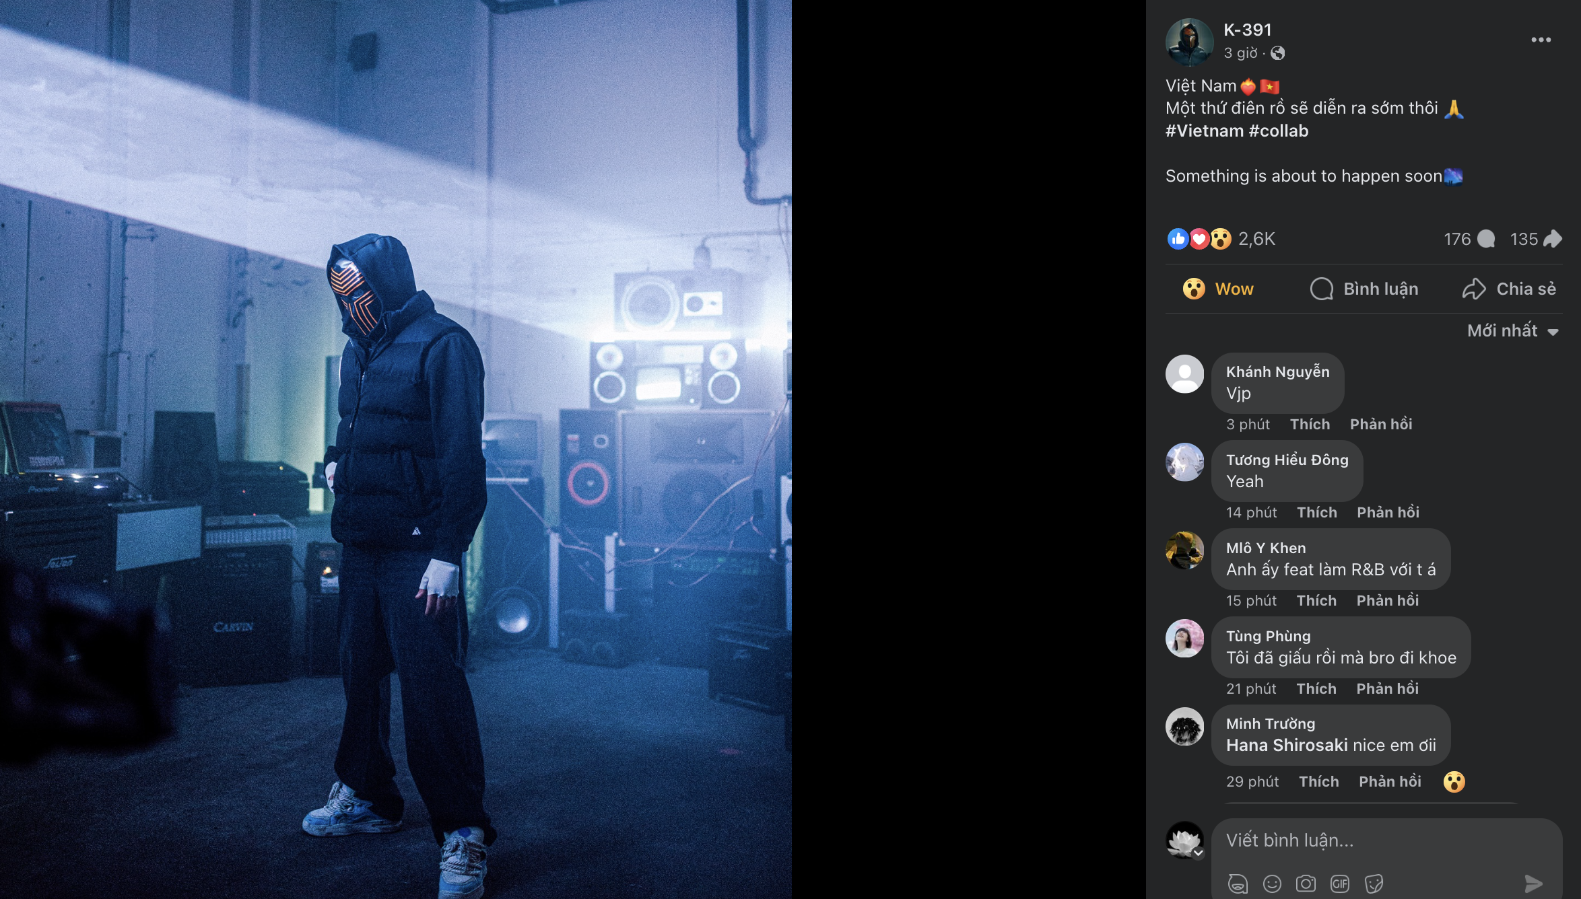Open the three-dot post options menu

(1541, 40)
